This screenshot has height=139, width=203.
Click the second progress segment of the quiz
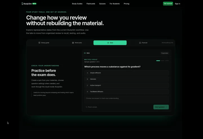tap(162, 61)
